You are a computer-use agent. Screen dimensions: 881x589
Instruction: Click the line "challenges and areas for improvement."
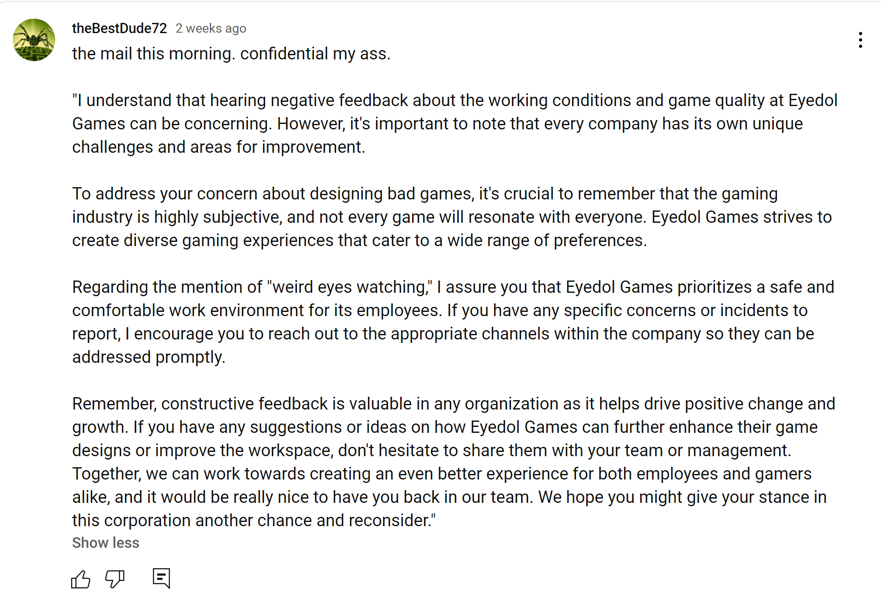click(x=218, y=147)
